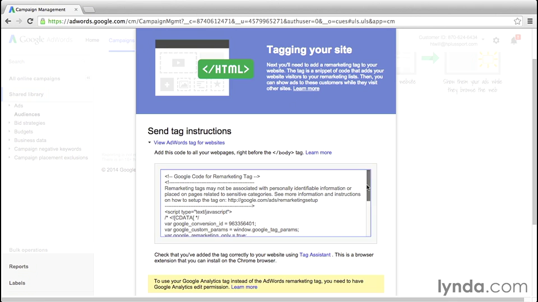Close the Campaign Management browser tab
This screenshot has height=302, width=538.
click(x=76, y=10)
